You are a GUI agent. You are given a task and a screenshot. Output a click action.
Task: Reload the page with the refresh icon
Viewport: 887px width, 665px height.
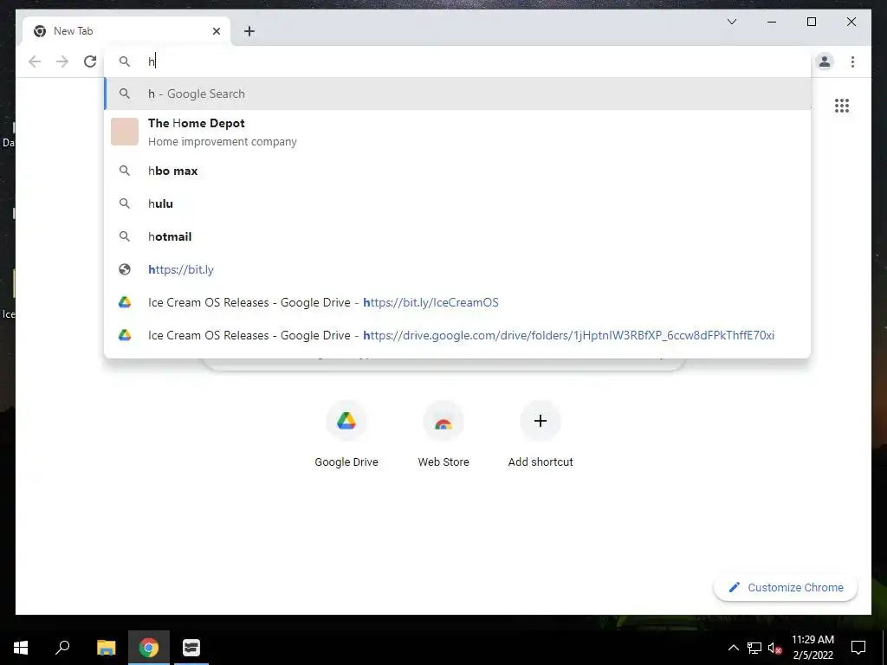90,61
